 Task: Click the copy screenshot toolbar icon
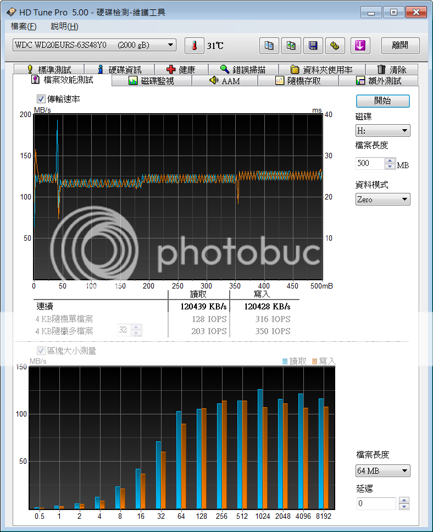point(291,46)
